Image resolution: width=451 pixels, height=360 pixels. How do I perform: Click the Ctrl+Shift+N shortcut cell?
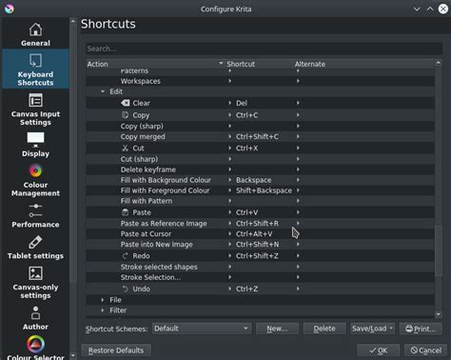tap(257, 245)
